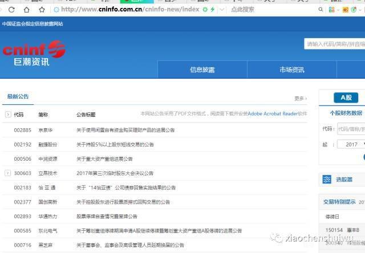Expand the row marker for 300603 立昂技术

pyautogui.click(x=7, y=173)
